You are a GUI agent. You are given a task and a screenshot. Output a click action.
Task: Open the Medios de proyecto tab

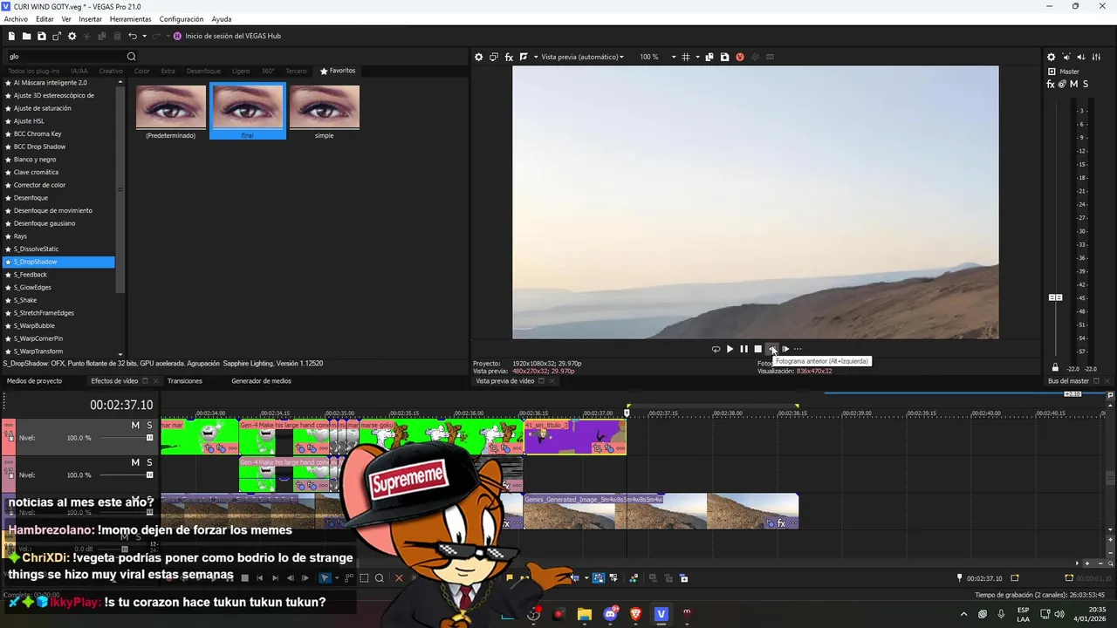tap(35, 381)
